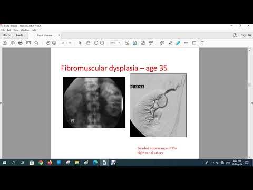Click the help question mark icon

pyautogui.click(x=235, y=35)
